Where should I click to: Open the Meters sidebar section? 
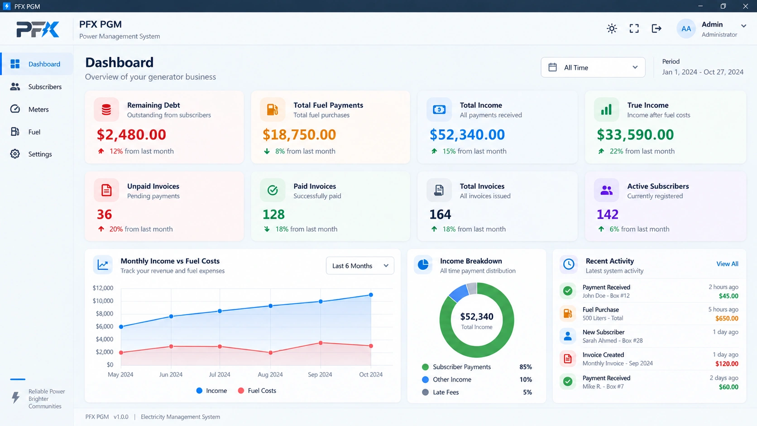(x=37, y=109)
